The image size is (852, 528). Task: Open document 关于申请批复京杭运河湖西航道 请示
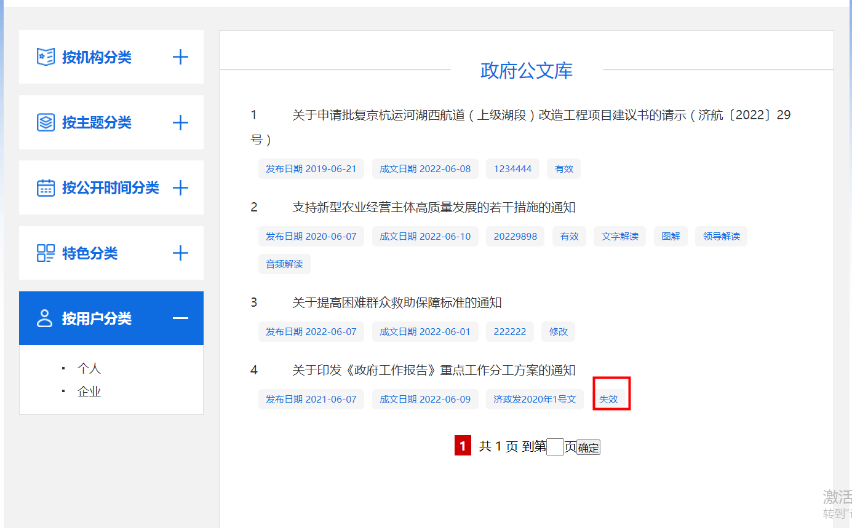coord(520,127)
